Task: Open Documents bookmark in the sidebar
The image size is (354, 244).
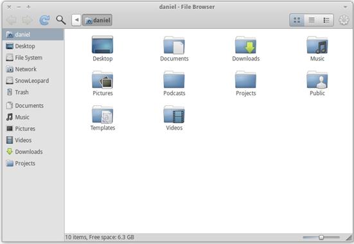Action: (33, 105)
